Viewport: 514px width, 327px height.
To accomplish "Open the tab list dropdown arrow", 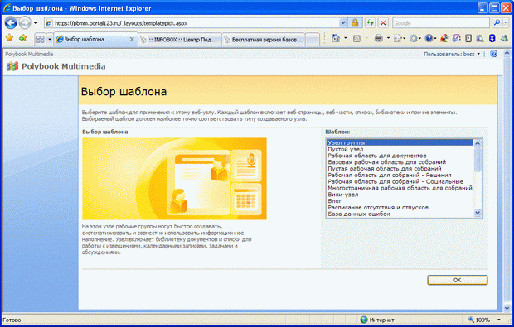I will [50, 39].
